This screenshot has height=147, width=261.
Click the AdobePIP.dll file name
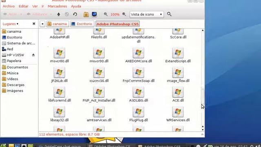pos(60,37)
